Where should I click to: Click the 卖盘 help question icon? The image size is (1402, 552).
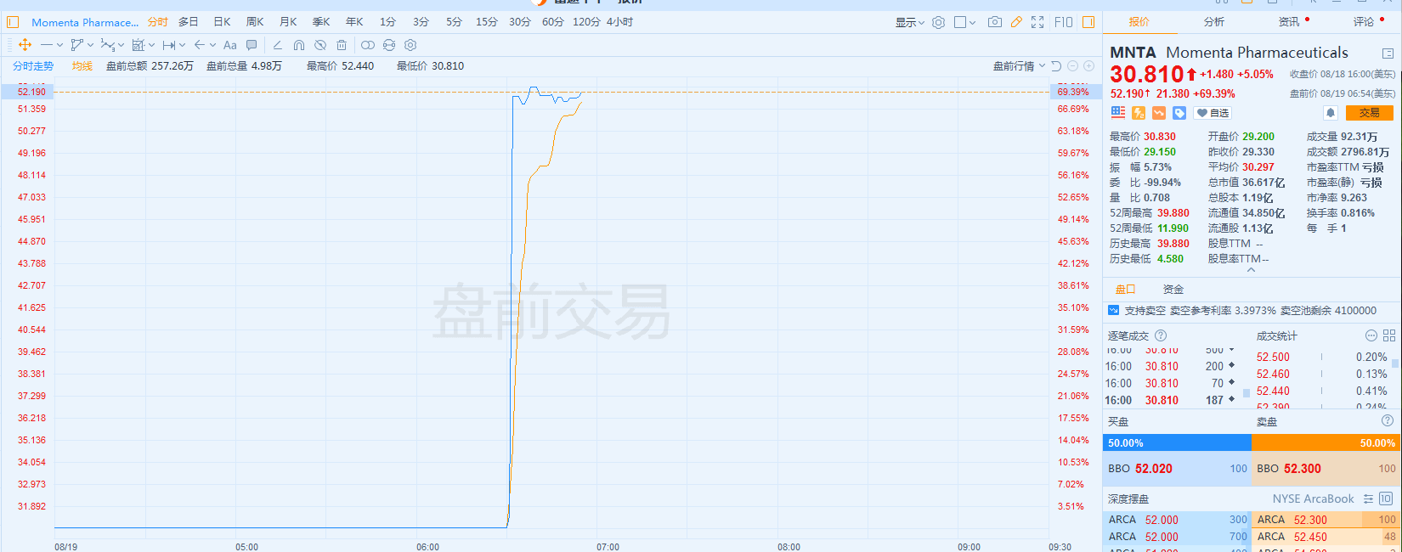pos(1388,420)
